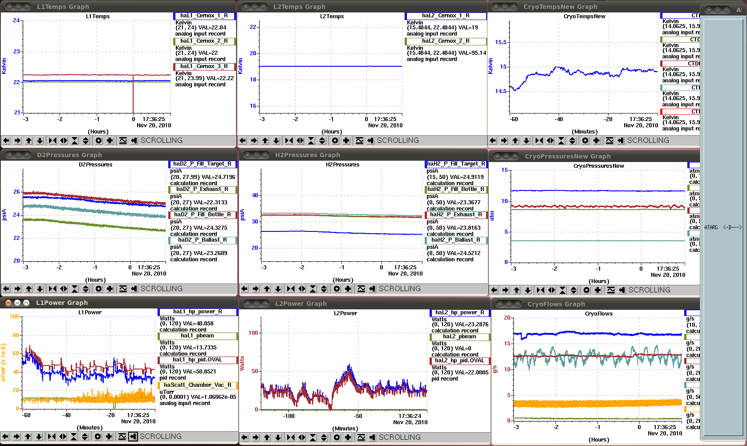Click the 'L2Power' chart title text
Viewport: 747px width, 446px height.
click(345, 313)
